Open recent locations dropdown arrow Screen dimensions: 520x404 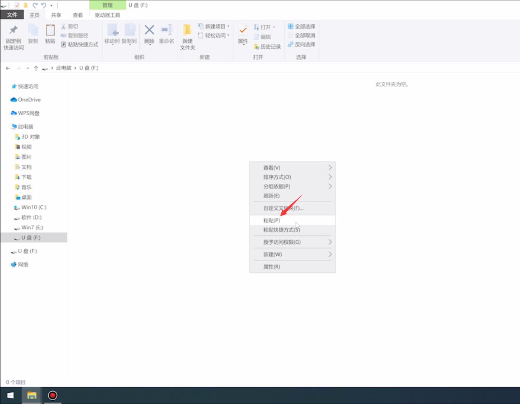click(28, 68)
